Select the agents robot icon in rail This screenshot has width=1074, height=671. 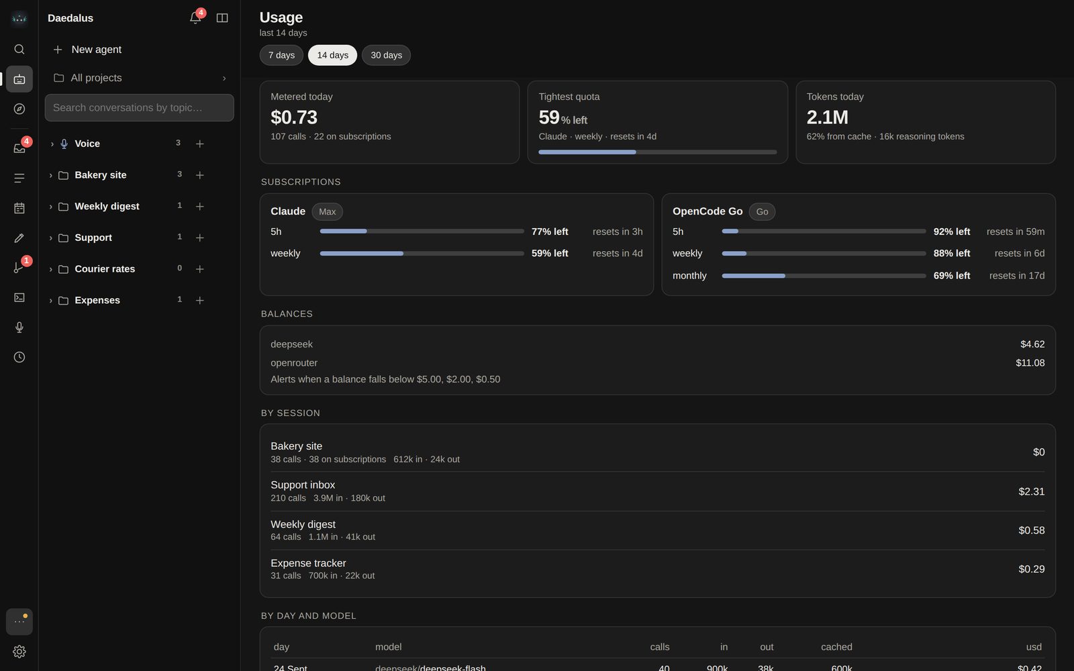point(19,79)
